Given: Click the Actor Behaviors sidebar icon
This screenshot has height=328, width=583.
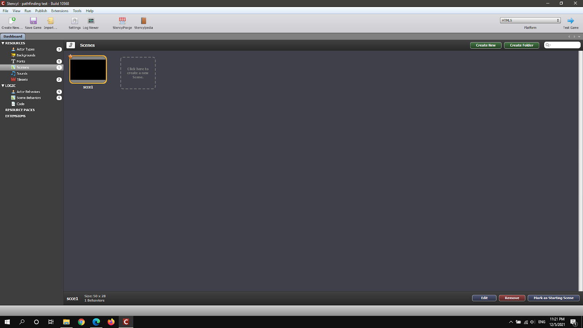Looking at the screenshot, I should (x=13, y=92).
